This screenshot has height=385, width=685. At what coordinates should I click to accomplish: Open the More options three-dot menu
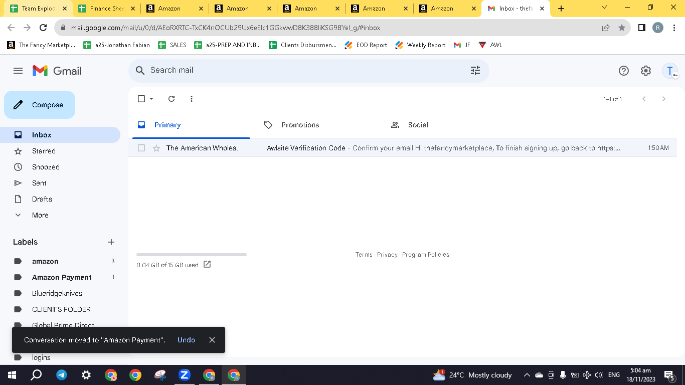point(192,99)
